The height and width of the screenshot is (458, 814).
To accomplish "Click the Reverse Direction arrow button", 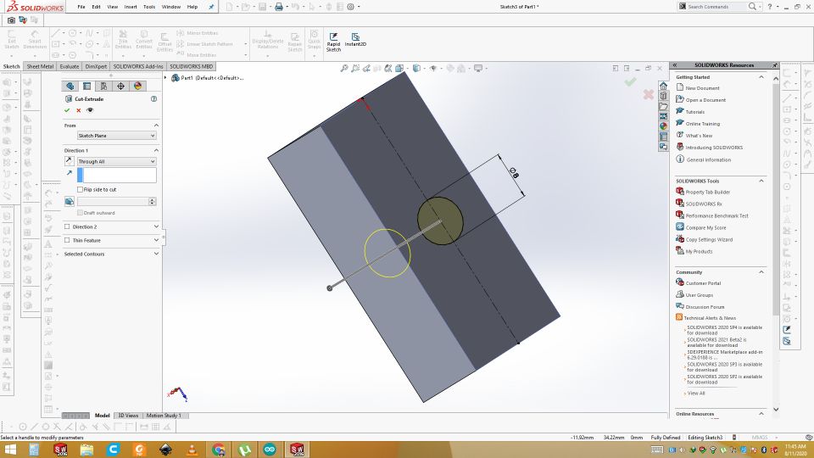I will (69, 161).
